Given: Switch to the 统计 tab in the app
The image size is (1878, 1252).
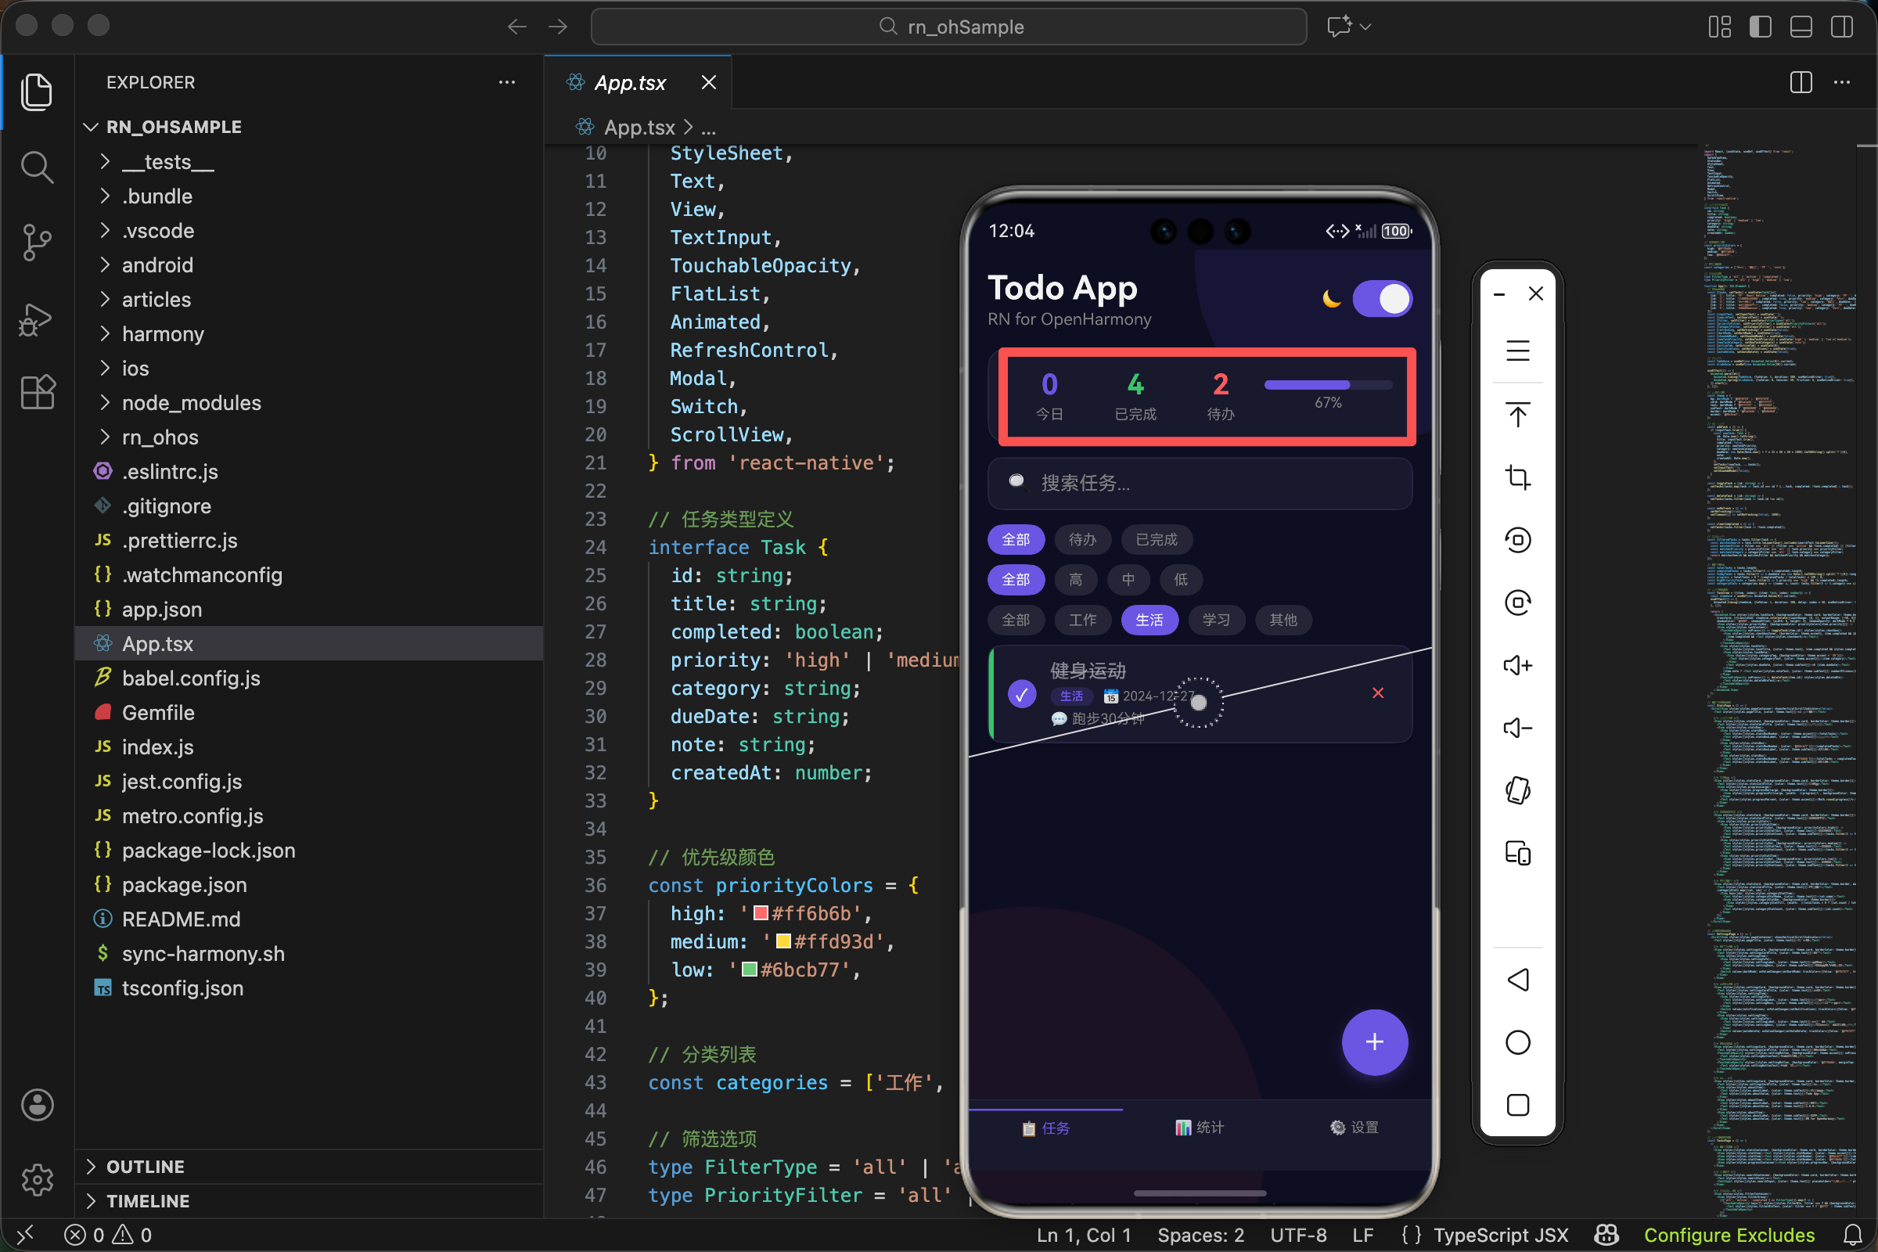Looking at the screenshot, I should coord(1200,1128).
